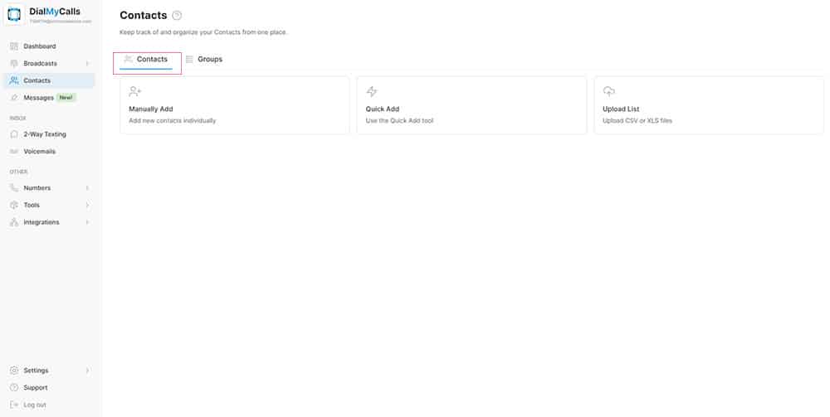
Task: Select the Contacts tab
Action: 151,60
